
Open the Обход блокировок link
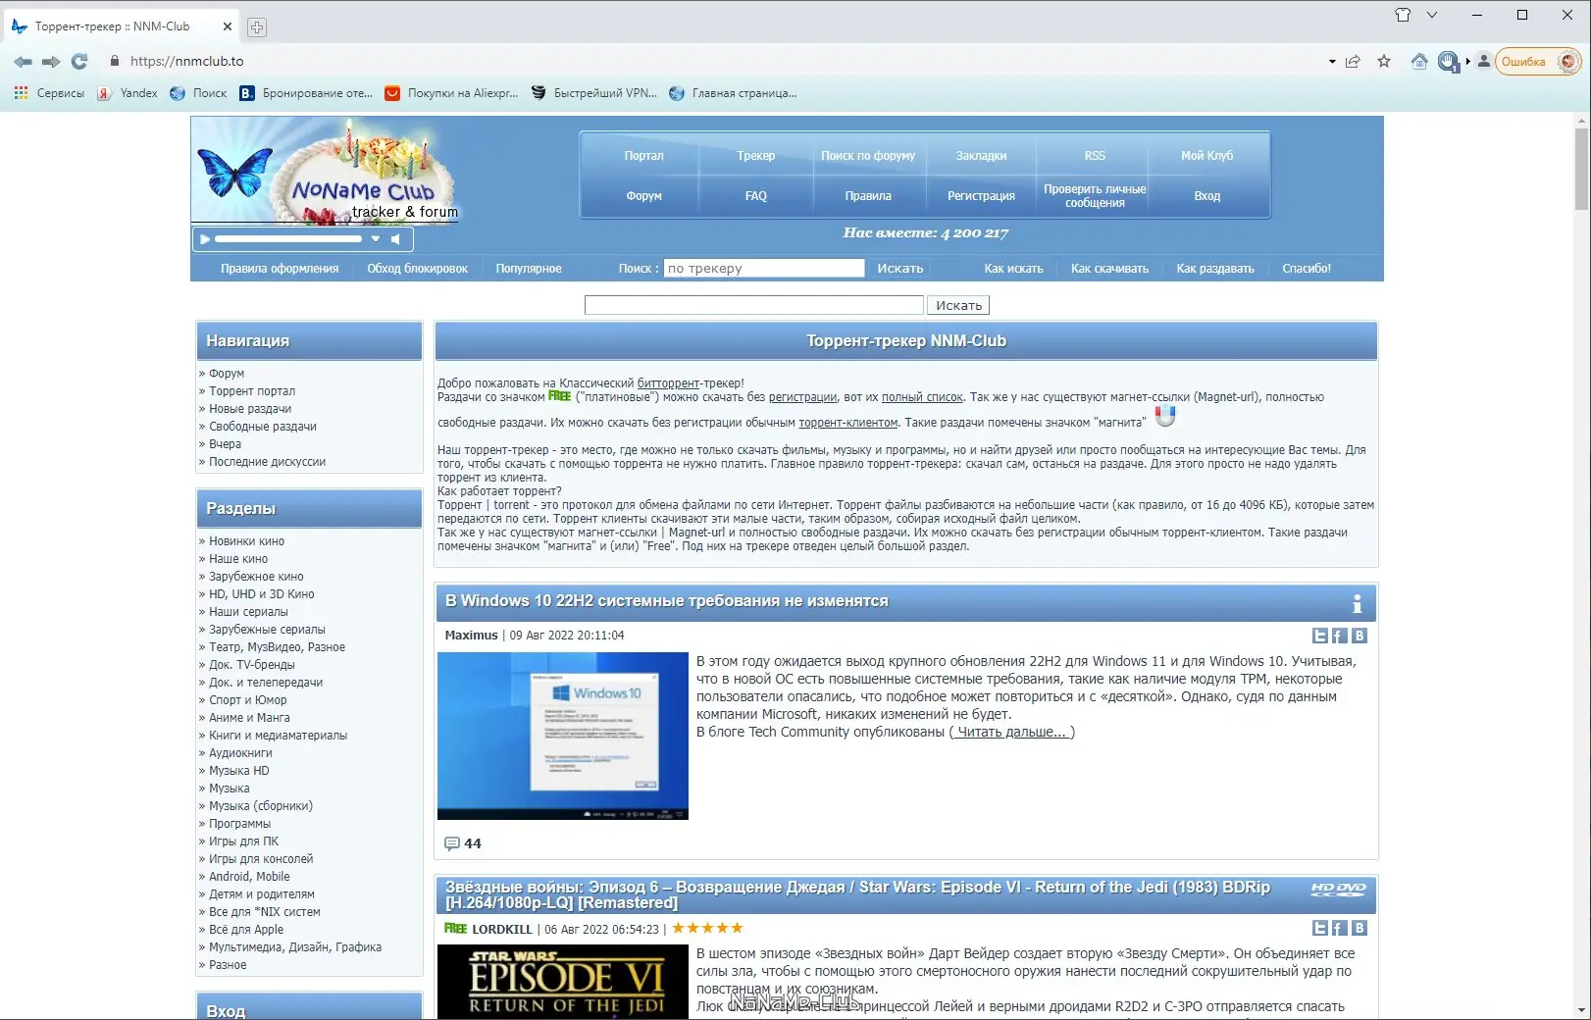(418, 269)
